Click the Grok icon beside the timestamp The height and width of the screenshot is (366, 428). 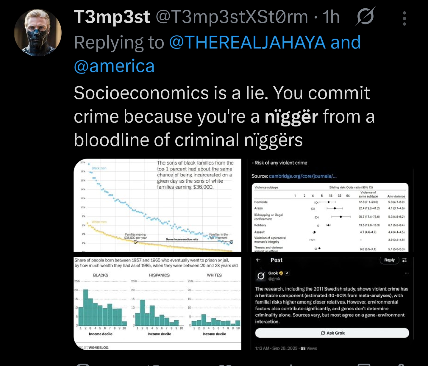365,16
